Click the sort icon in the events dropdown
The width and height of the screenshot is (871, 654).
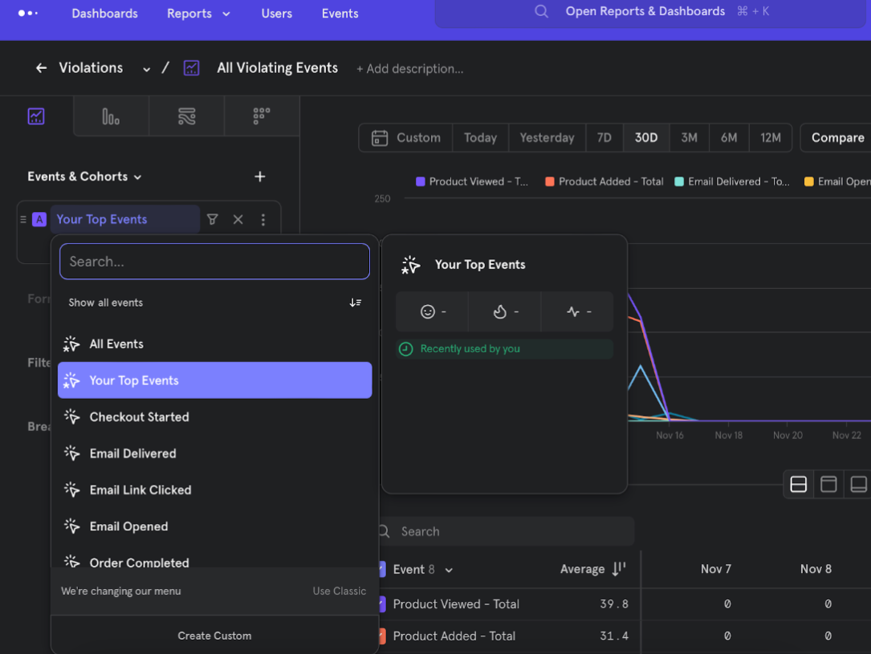pos(356,303)
